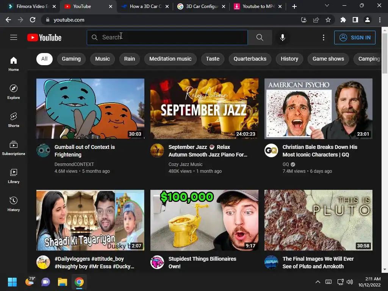Viewport: 388px width, 291px height.
Task: Open the weather widget on taskbar
Action: pos(30,282)
